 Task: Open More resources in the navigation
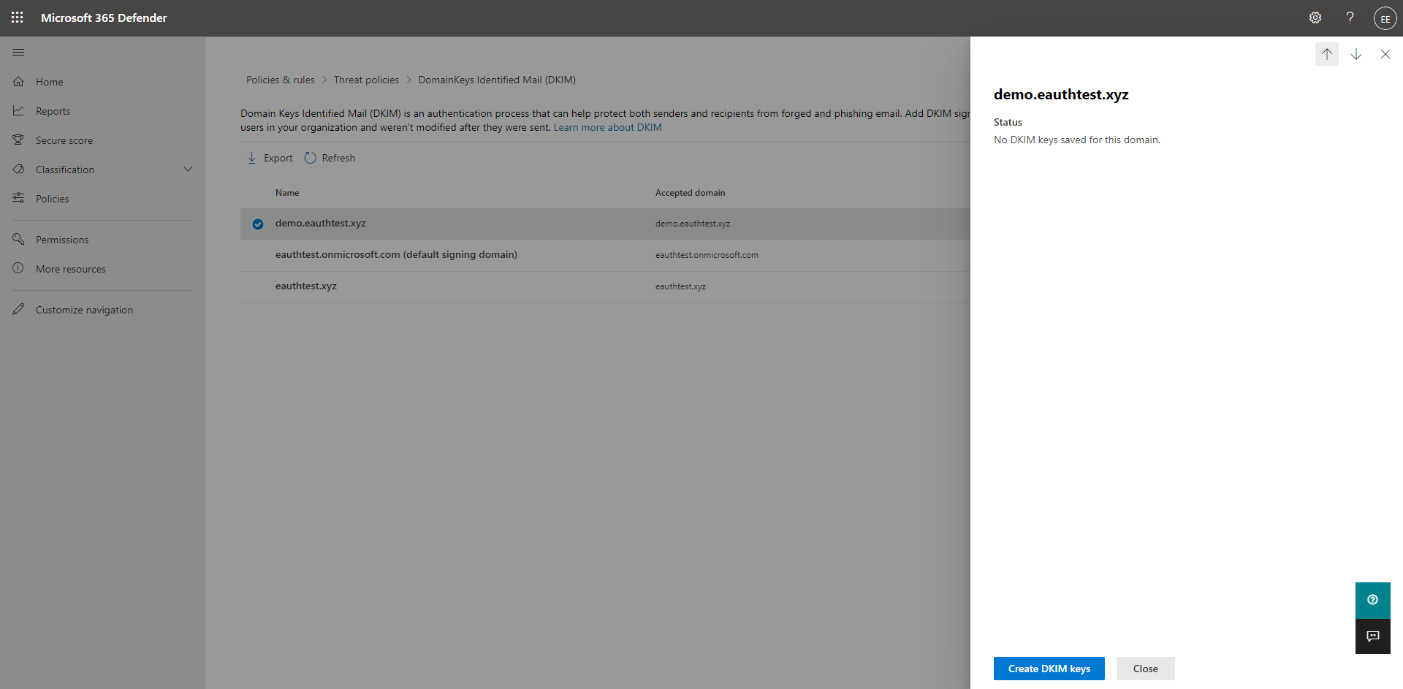click(71, 269)
